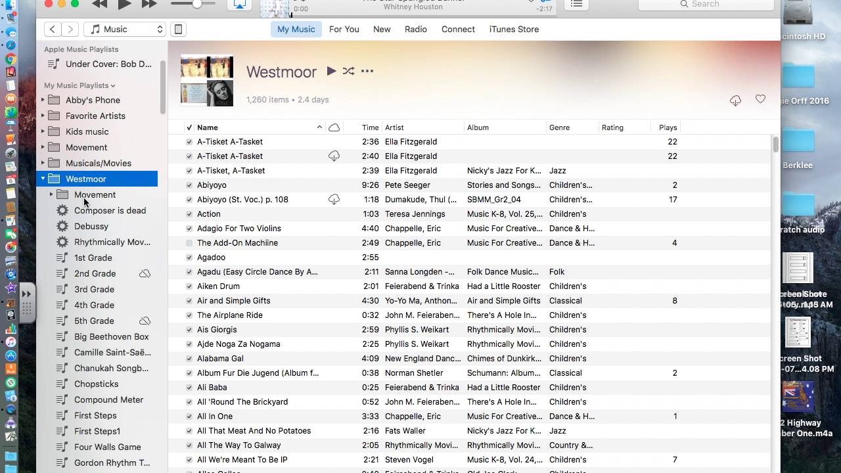The height and width of the screenshot is (473, 841).
Task: Collapse the Westmoor folder
Action: (43, 179)
